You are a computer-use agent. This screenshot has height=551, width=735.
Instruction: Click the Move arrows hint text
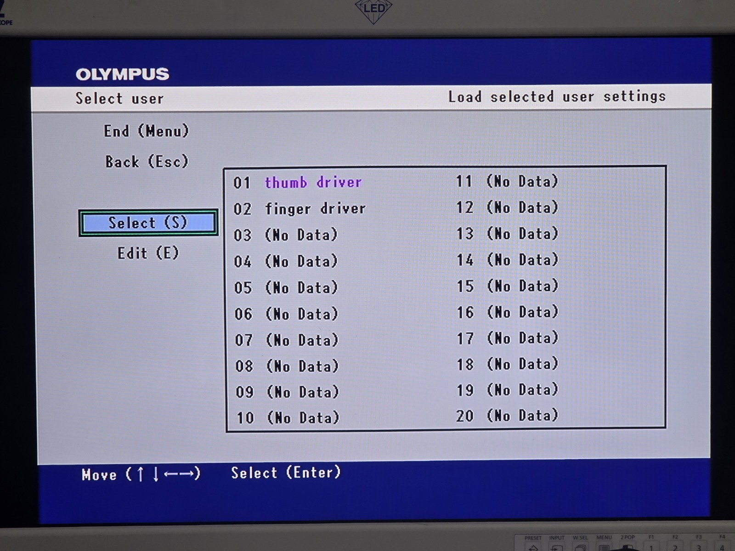[141, 474]
